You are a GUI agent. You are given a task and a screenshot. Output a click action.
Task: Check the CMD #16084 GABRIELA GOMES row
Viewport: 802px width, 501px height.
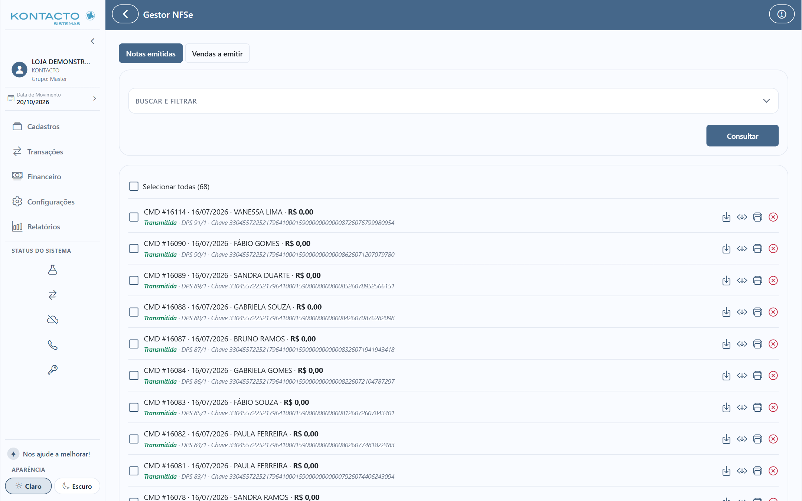tap(134, 376)
